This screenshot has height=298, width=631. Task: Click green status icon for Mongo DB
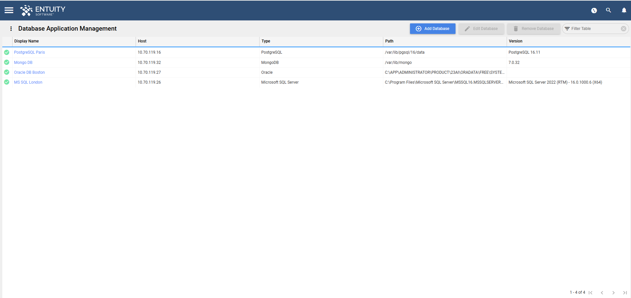[7, 62]
